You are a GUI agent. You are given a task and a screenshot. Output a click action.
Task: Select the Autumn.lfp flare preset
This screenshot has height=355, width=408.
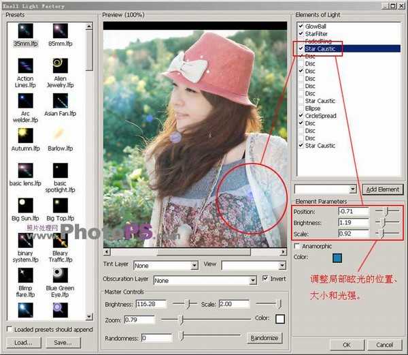point(25,135)
